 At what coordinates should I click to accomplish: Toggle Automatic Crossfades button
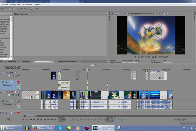click(x=112, y=120)
